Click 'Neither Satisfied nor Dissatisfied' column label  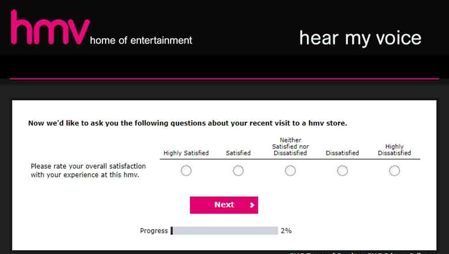click(291, 147)
